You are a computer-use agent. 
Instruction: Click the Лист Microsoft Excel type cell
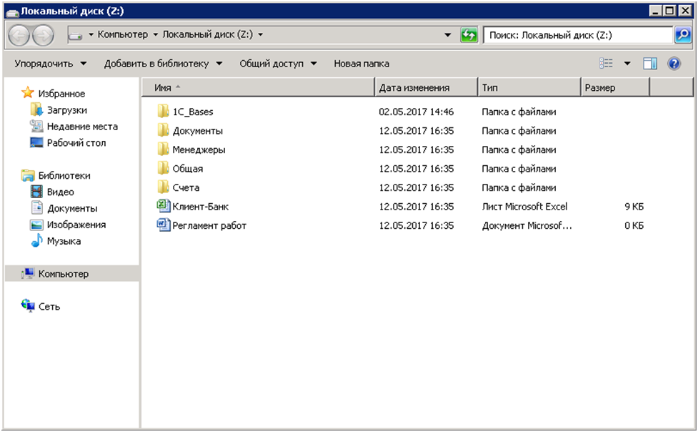[x=524, y=207]
